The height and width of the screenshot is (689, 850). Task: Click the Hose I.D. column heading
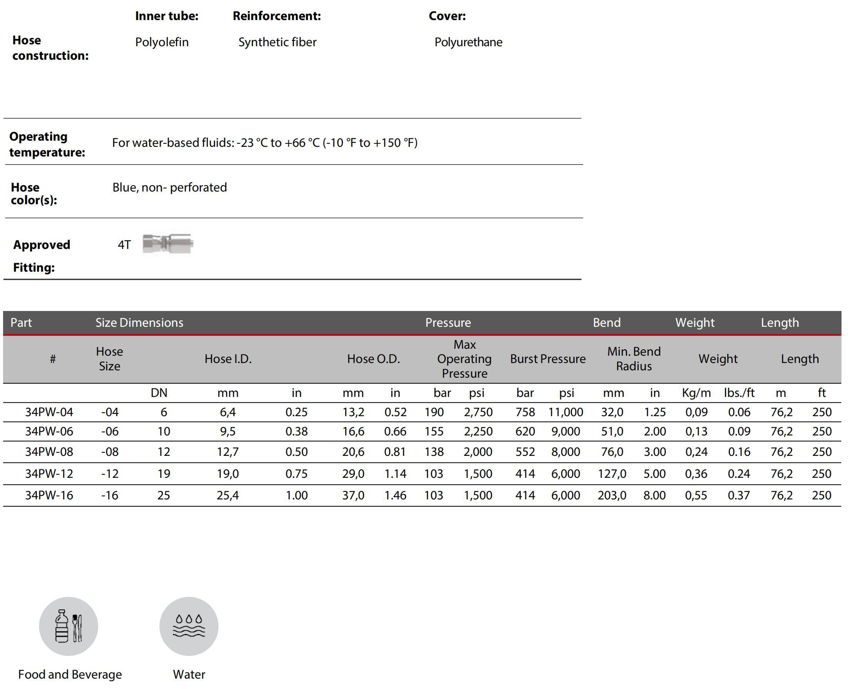pyautogui.click(x=228, y=359)
